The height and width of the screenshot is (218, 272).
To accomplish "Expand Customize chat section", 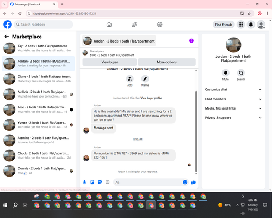I will [x=233, y=89].
